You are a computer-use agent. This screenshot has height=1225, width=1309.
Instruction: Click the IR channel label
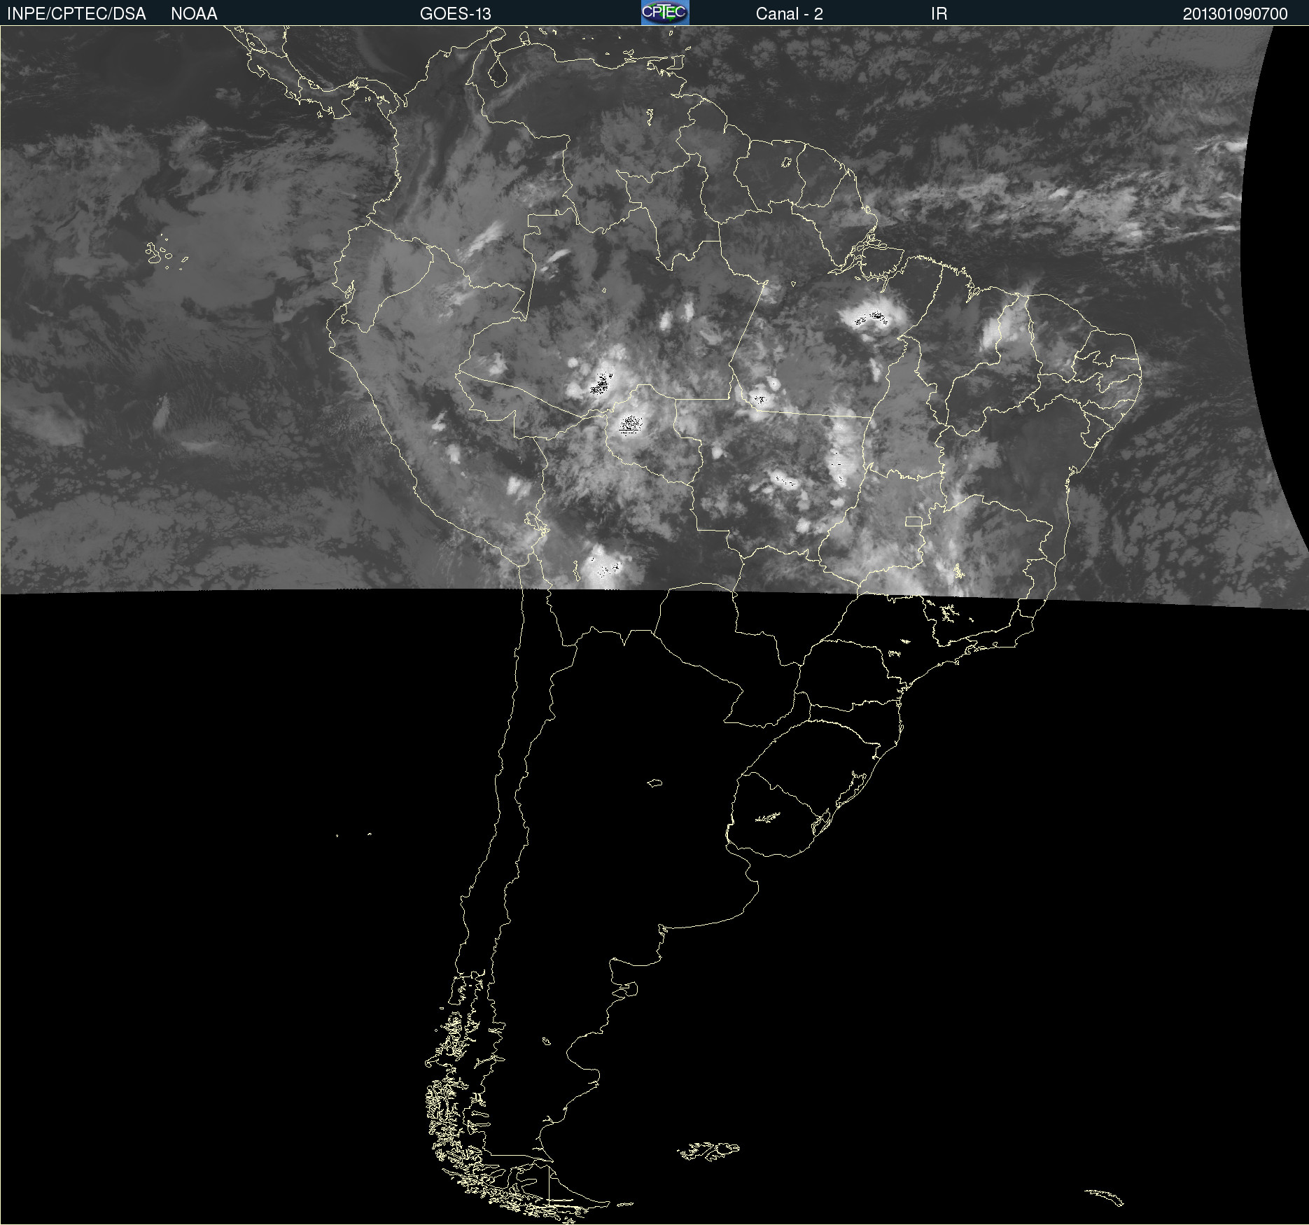point(939,14)
